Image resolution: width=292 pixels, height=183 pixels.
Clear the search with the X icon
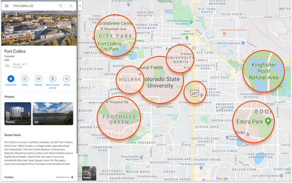71,6
